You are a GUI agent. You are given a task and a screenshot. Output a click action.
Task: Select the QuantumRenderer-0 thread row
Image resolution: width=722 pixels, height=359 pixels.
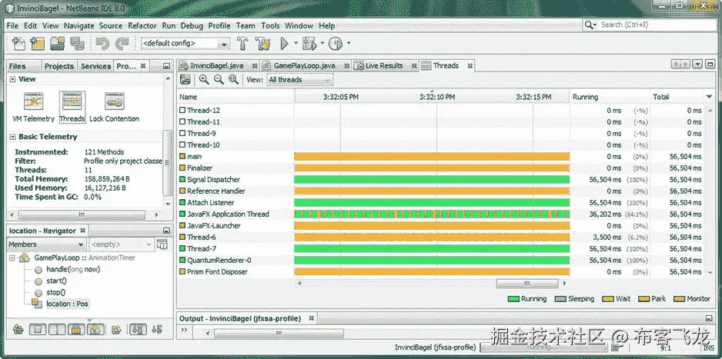[x=441, y=260]
